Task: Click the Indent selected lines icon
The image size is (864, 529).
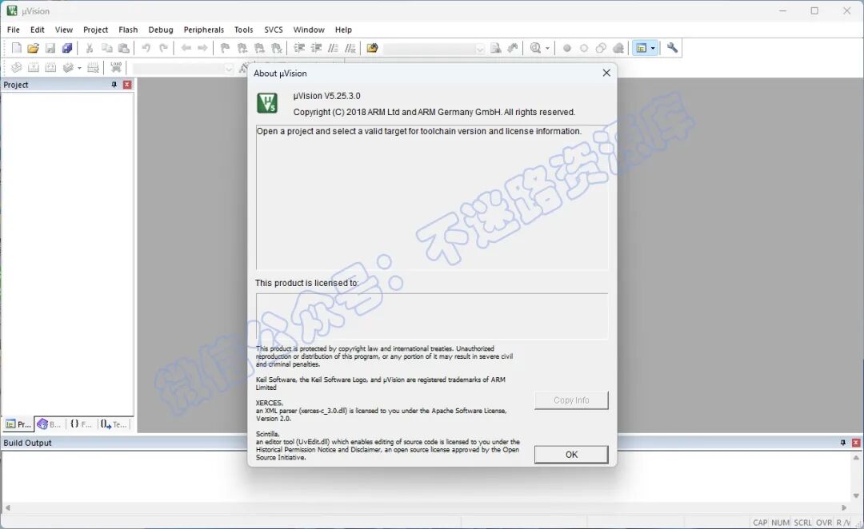Action: click(299, 49)
